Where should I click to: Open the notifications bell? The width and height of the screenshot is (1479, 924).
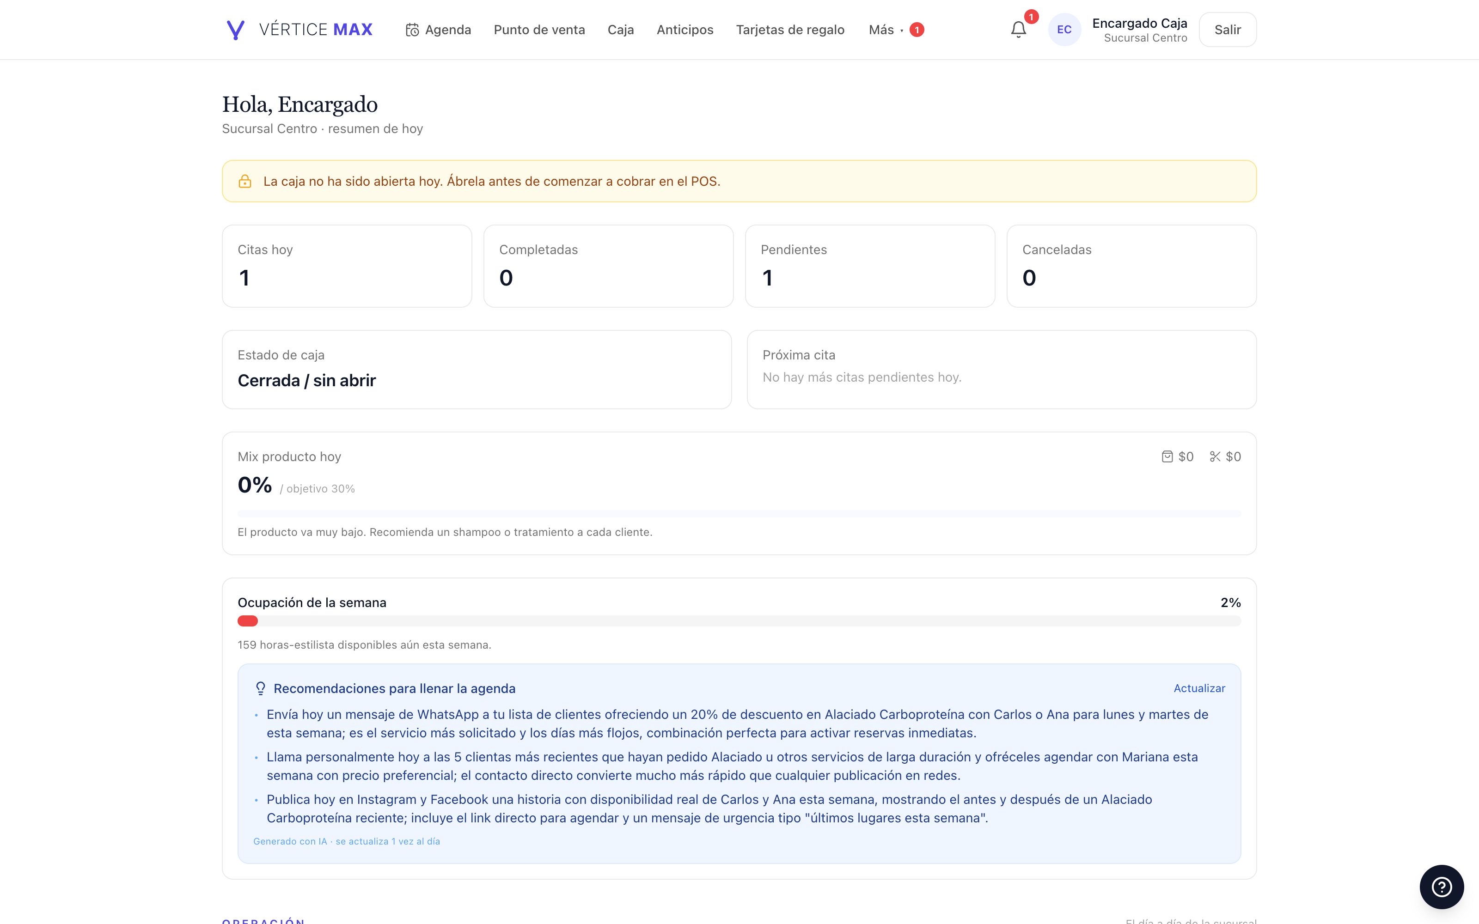(1018, 30)
